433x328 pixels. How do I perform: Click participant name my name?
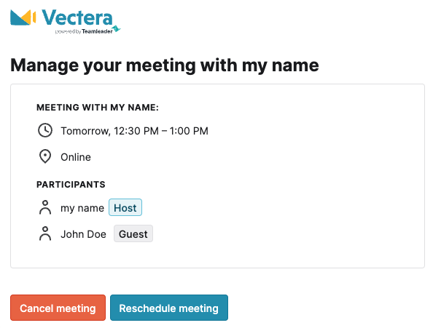82,208
